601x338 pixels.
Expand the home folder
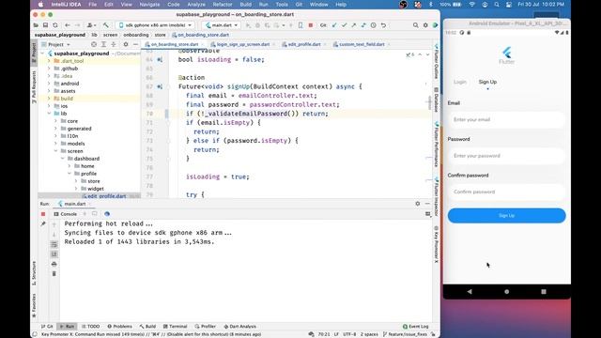[x=69, y=166]
